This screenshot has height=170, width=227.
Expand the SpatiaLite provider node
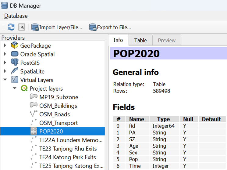[5, 71]
